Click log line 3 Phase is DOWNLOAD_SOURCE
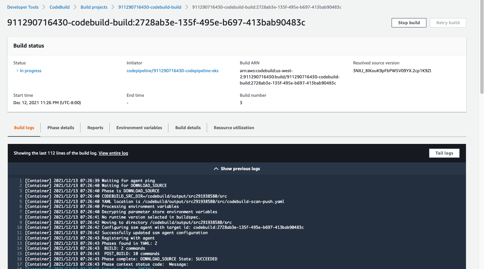 coord(92,191)
